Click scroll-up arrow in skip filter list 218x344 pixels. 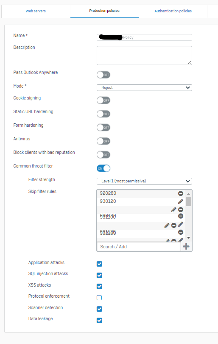pyautogui.click(x=188, y=194)
